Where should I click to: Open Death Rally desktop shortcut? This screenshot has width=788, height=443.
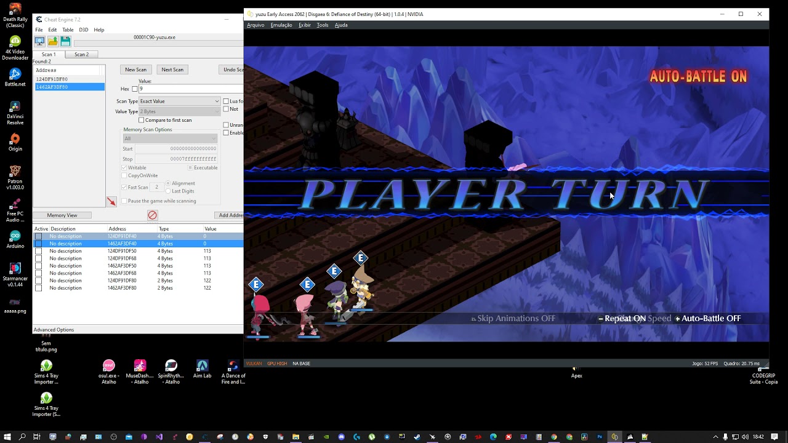[x=15, y=16]
